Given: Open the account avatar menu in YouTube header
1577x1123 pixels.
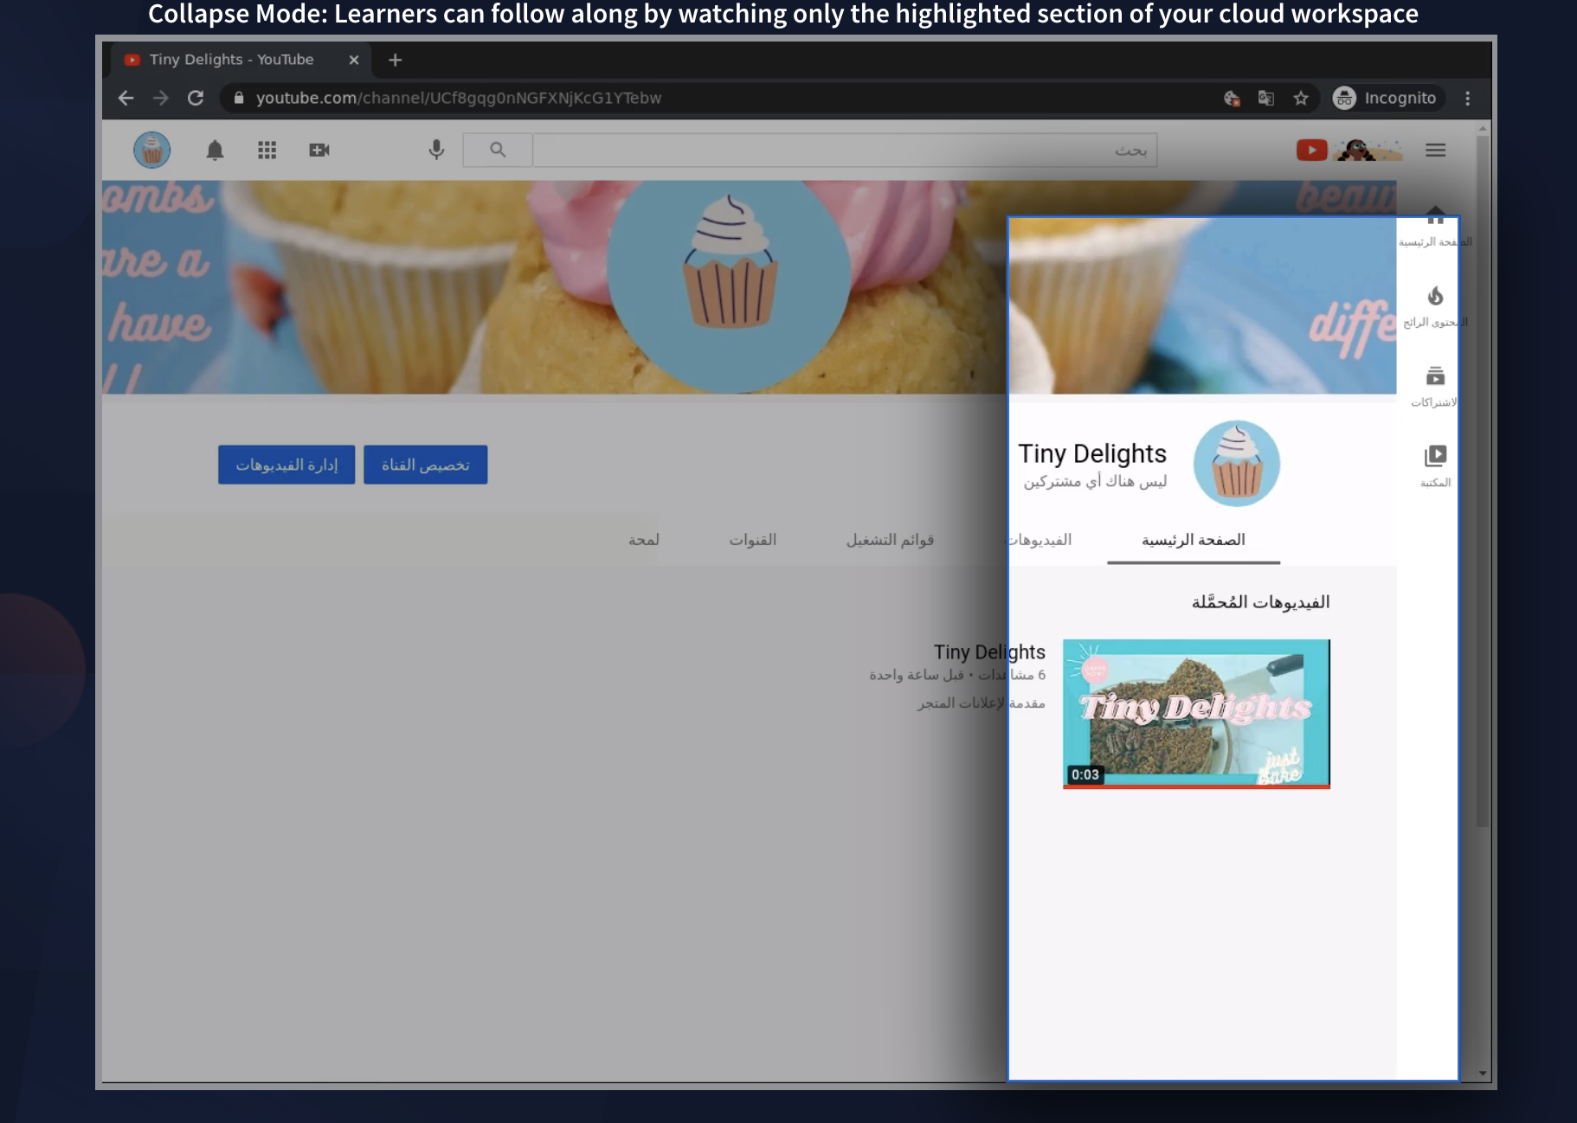Looking at the screenshot, I should (152, 150).
